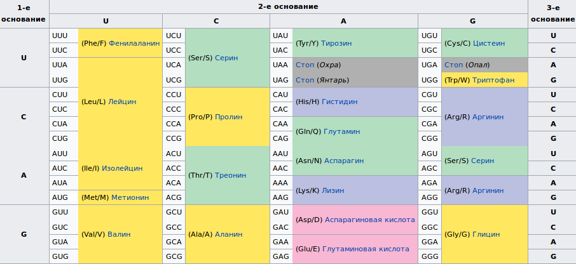576x264 pixels.
Task: Click the Стоп link beside Охра
Action: pyautogui.click(x=305, y=65)
